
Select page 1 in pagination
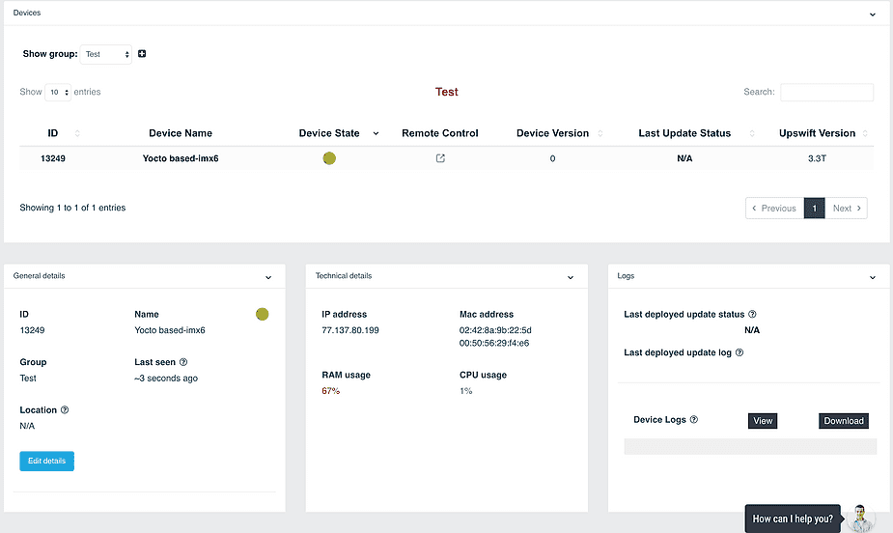(815, 208)
